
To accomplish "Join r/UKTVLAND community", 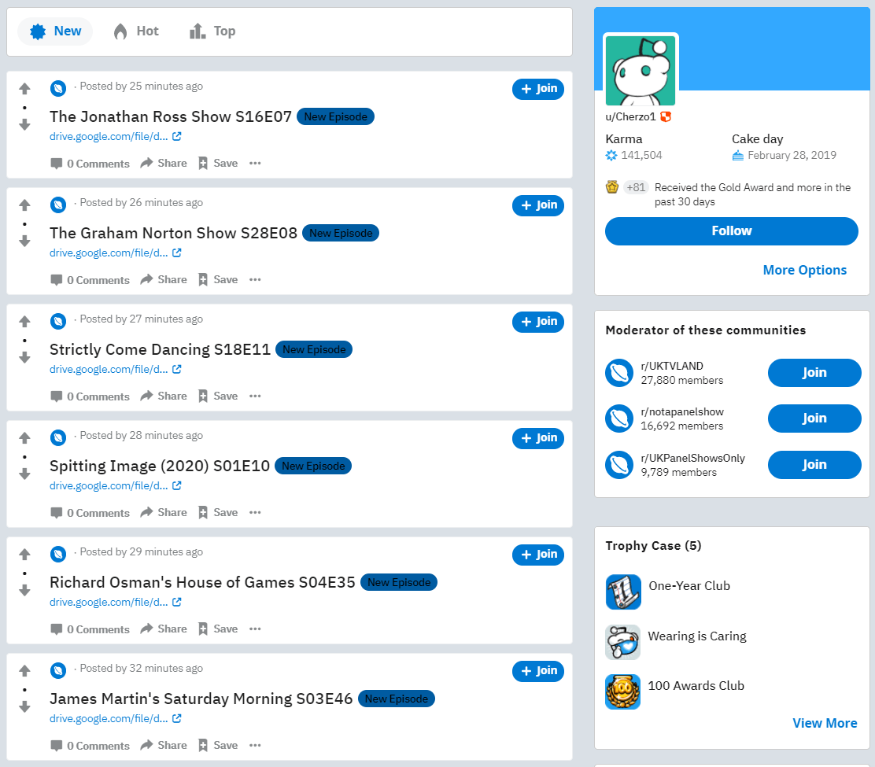I will tap(814, 373).
